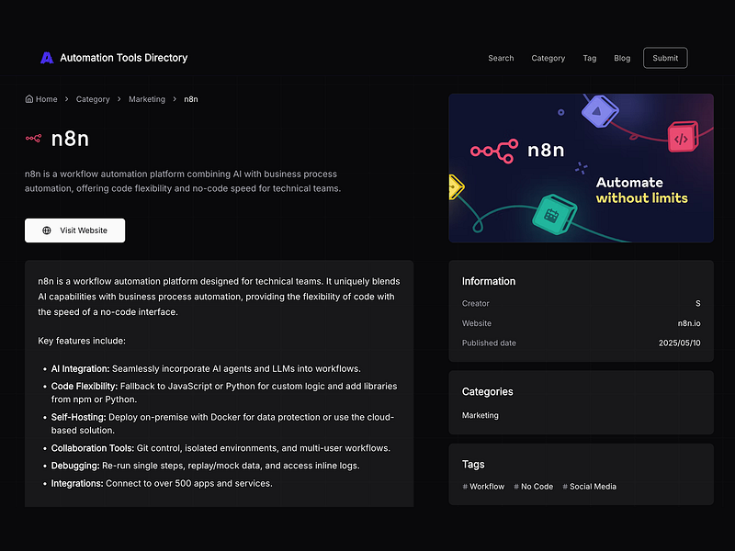Click Marketing in the breadcrumb trail
This screenshot has height=551, width=735.
pyautogui.click(x=146, y=98)
